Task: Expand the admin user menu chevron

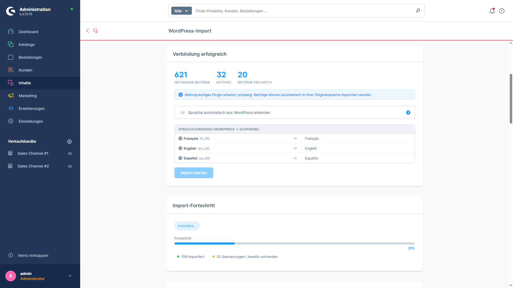Action: [x=70, y=276]
